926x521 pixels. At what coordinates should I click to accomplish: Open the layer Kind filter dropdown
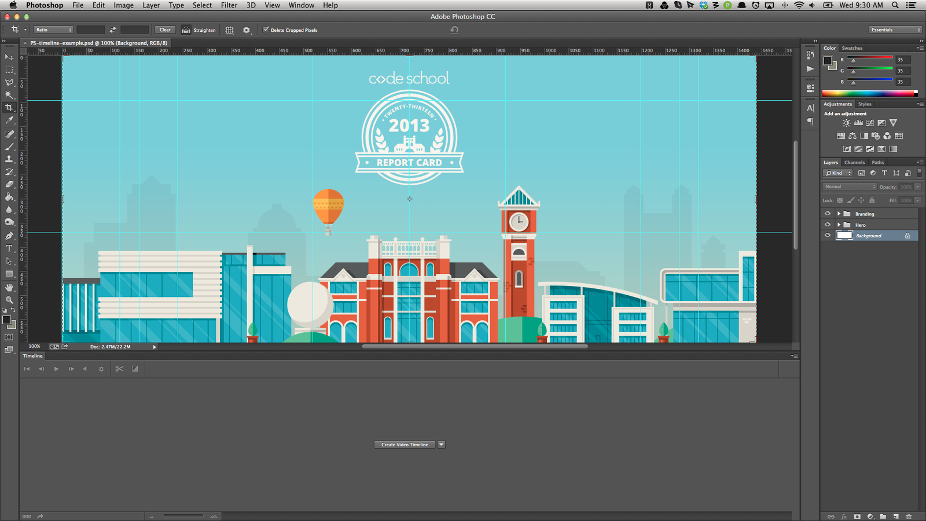pos(839,173)
